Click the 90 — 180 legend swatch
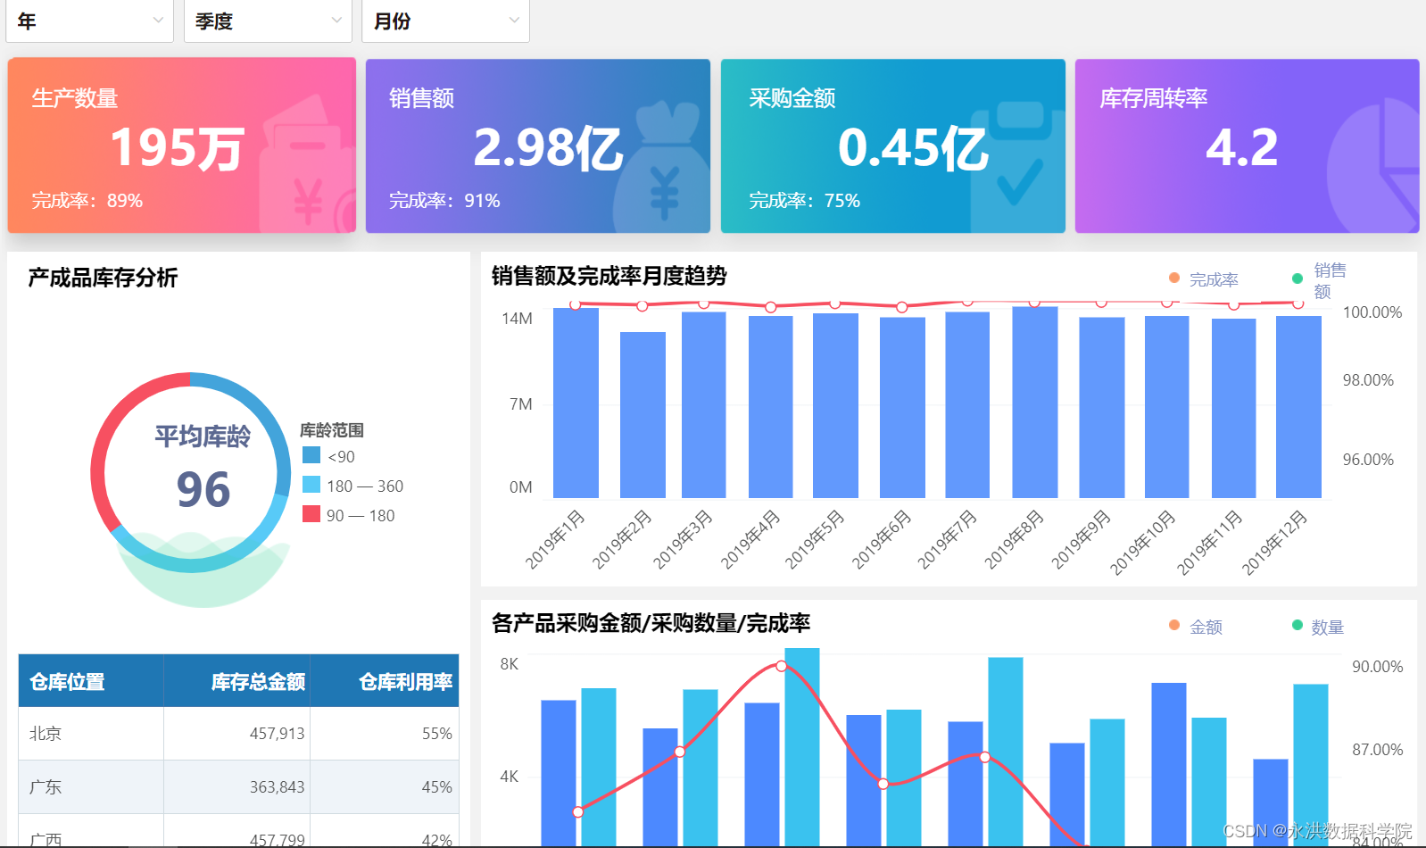 311,514
